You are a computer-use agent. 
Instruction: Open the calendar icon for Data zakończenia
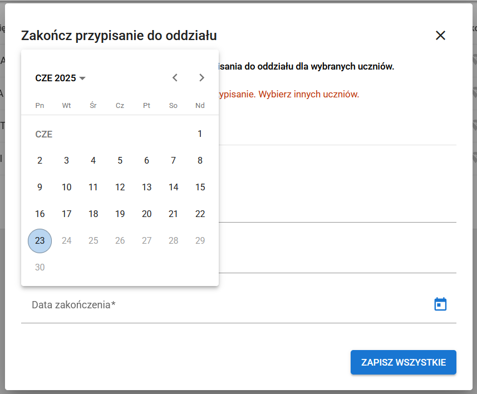[440, 304]
